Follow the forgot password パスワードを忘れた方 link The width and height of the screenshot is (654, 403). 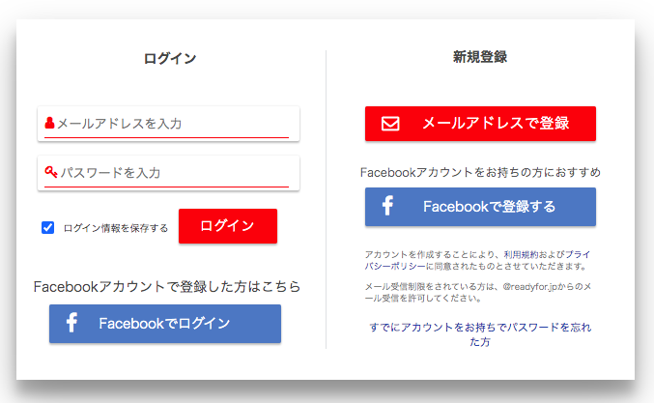pos(480,334)
